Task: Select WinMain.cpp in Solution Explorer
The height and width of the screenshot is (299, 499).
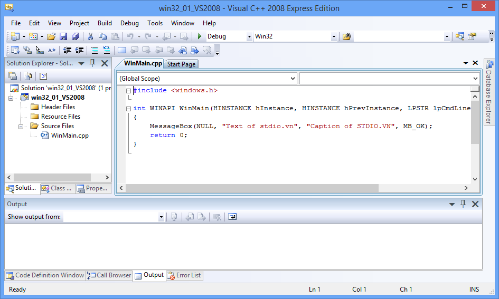Action: (x=70, y=136)
